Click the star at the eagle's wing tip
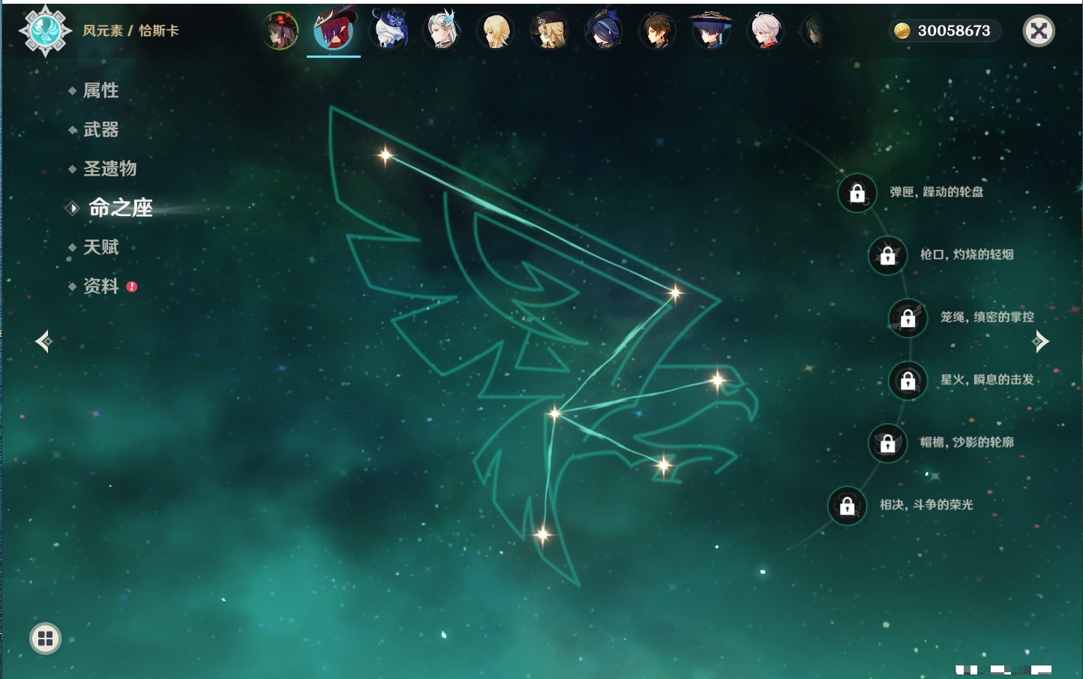The height and width of the screenshot is (679, 1083). (385, 155)
